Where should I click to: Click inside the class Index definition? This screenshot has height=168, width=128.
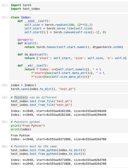coord(69,47)
